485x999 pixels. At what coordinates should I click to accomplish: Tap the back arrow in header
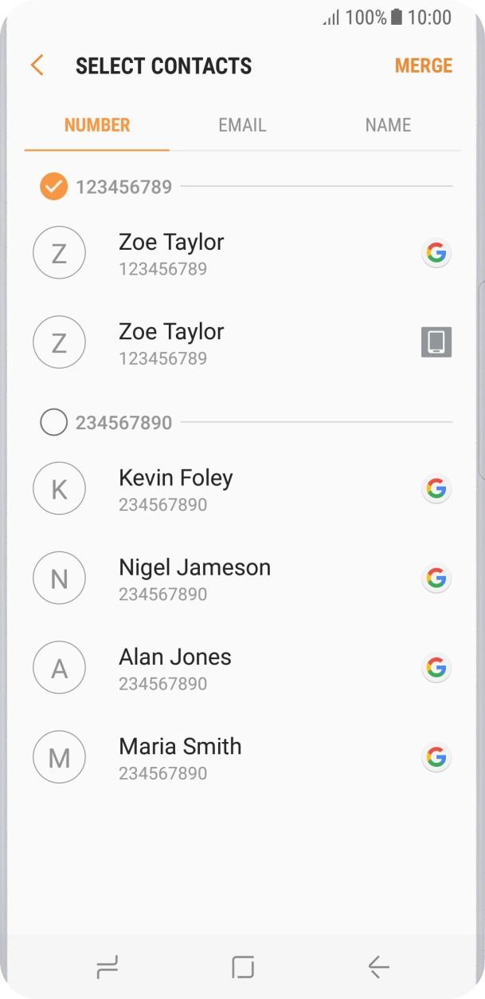coord(37,65)
